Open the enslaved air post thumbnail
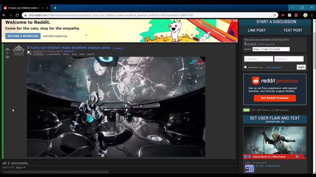The height and width of the screenshot is (177, 316). point(249,168)
